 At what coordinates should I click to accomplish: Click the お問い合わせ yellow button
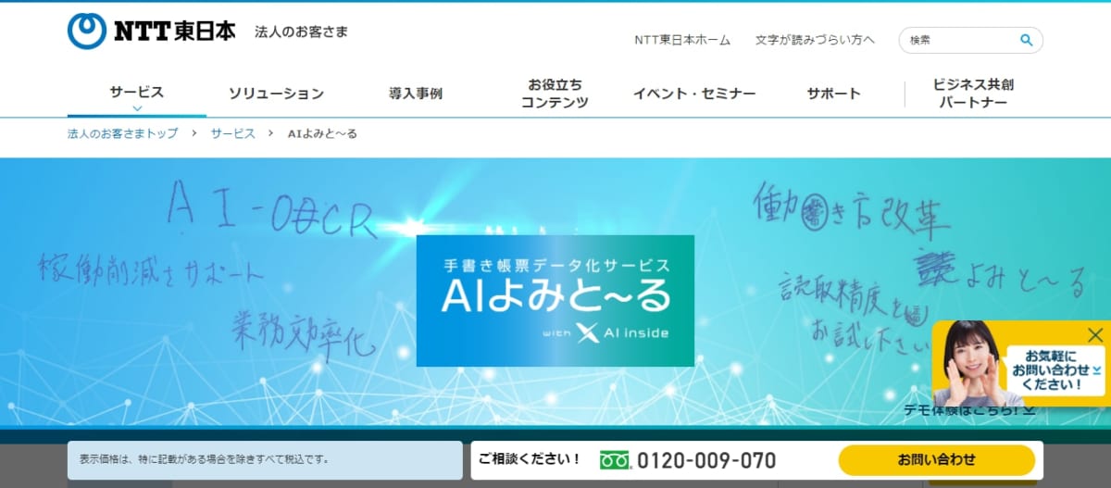tap(936, 460)
